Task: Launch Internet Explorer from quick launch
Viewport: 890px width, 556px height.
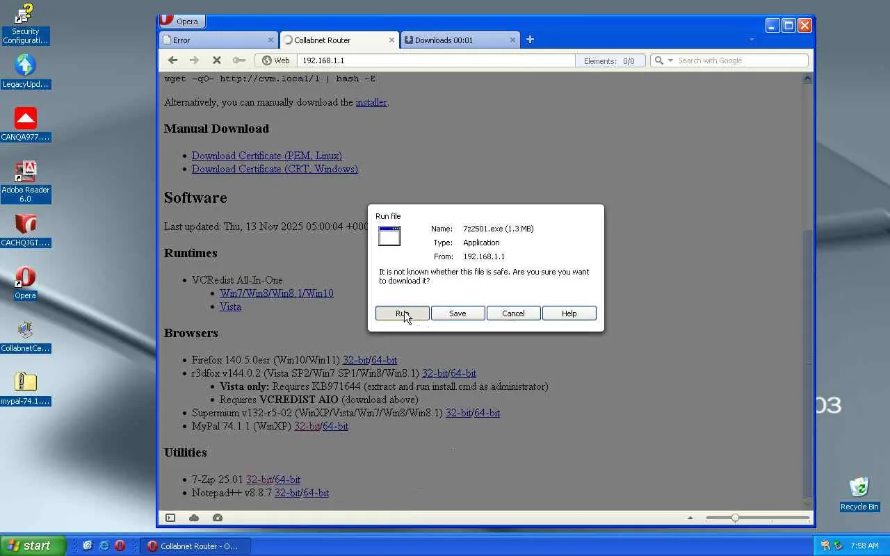Action: pos(104,546)
